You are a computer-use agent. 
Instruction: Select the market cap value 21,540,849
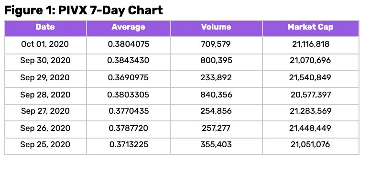pyautogui.click(x=310, y=77)
